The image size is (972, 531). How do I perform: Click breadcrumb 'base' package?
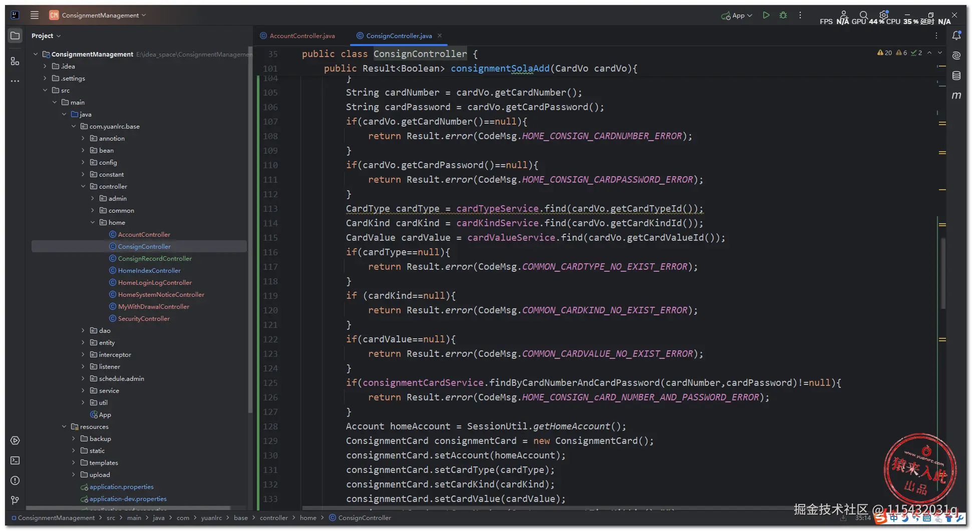click(241, 517)
